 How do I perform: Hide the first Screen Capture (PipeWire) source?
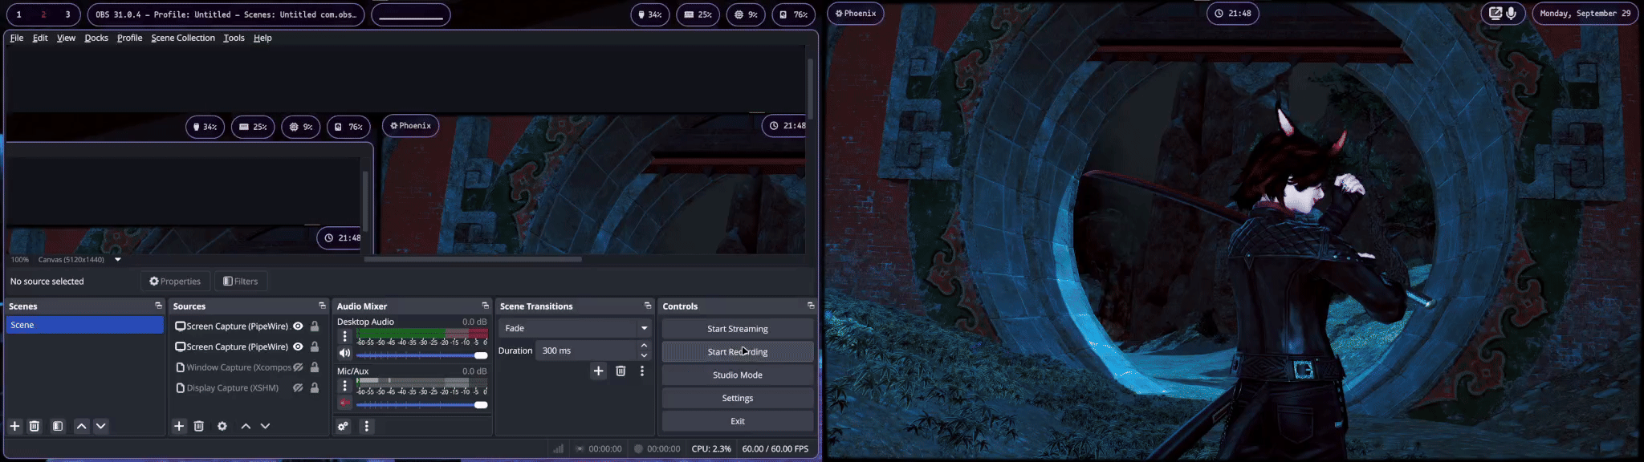298,326
